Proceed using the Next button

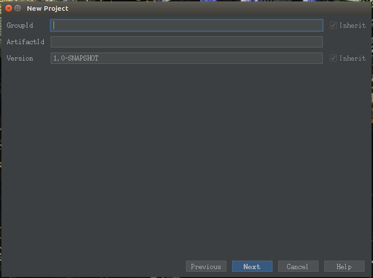(252, 266)
